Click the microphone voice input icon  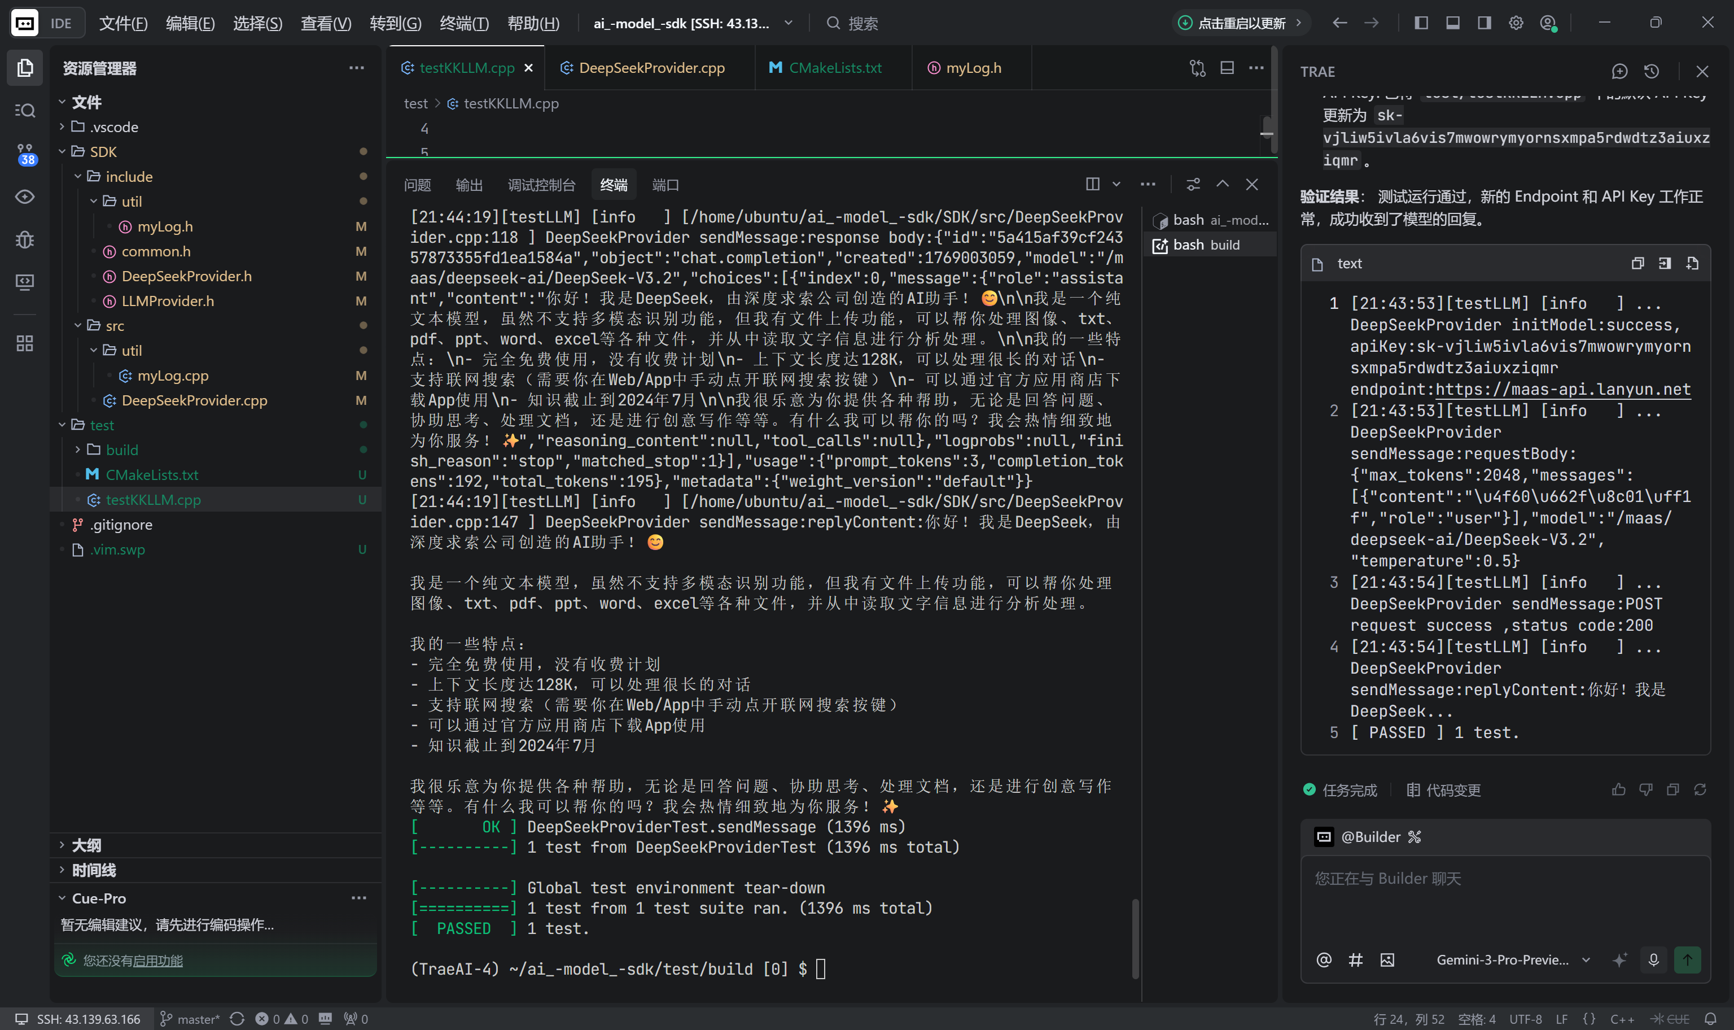pyautogui.click(x=1653, y=960)
